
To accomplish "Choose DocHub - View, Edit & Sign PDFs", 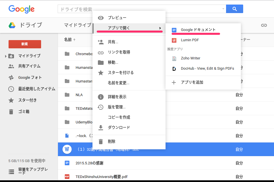I will (x=203, y=69).
